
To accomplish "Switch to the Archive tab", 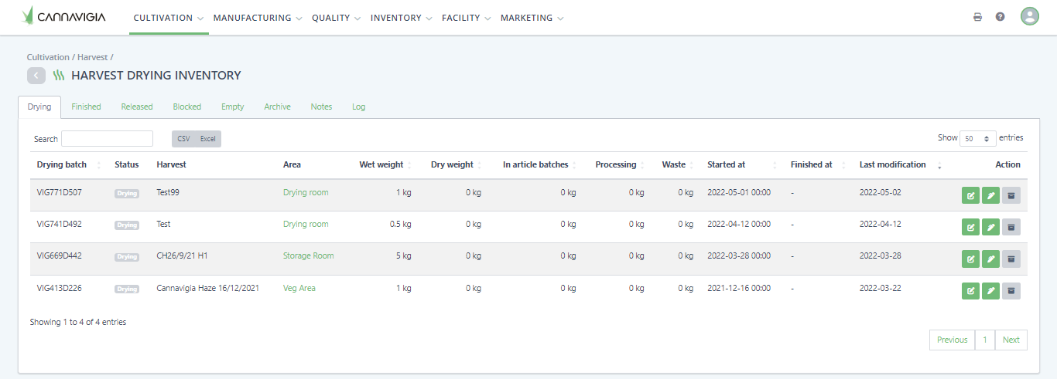I will pyautogui.click(x=277, y=107).
